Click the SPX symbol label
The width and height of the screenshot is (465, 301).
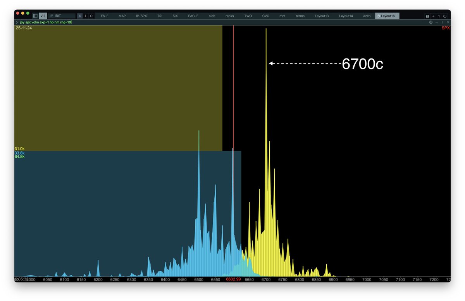(446, 28)
